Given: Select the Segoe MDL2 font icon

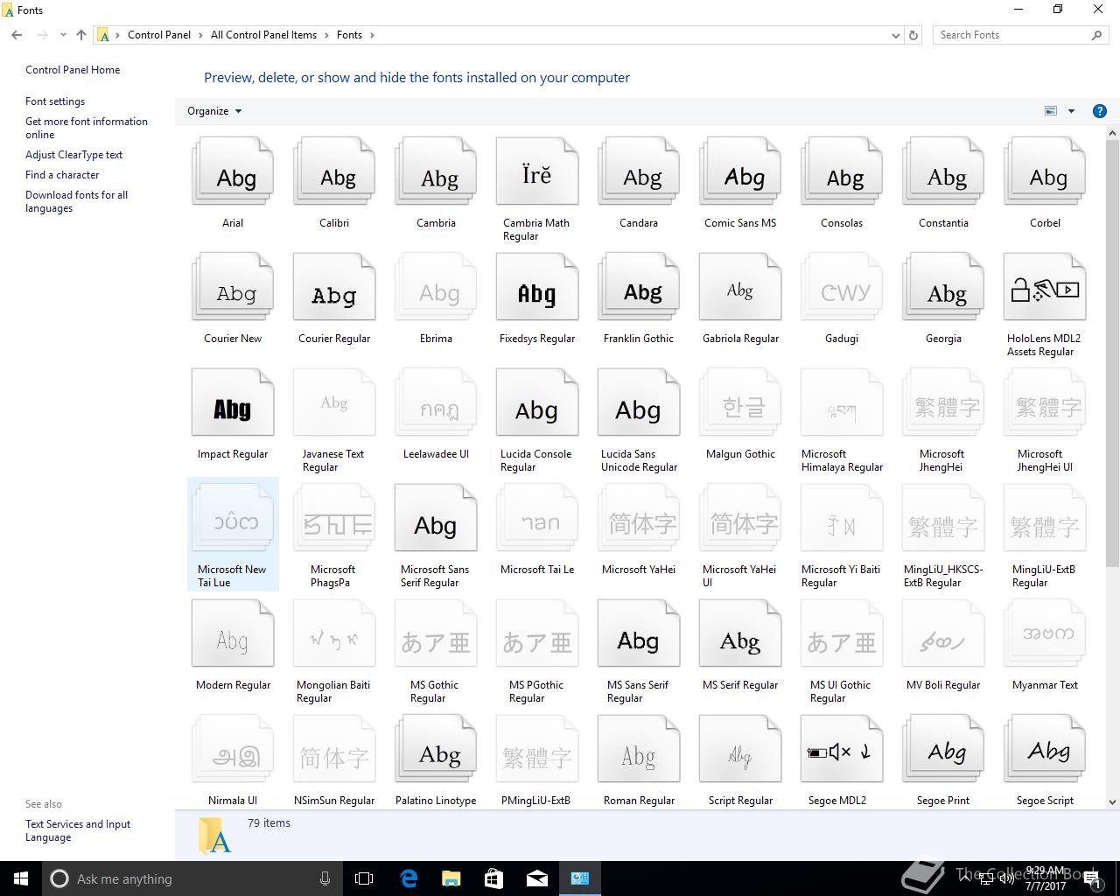Looking at the screenshot, I should click(x=842, y=749).
